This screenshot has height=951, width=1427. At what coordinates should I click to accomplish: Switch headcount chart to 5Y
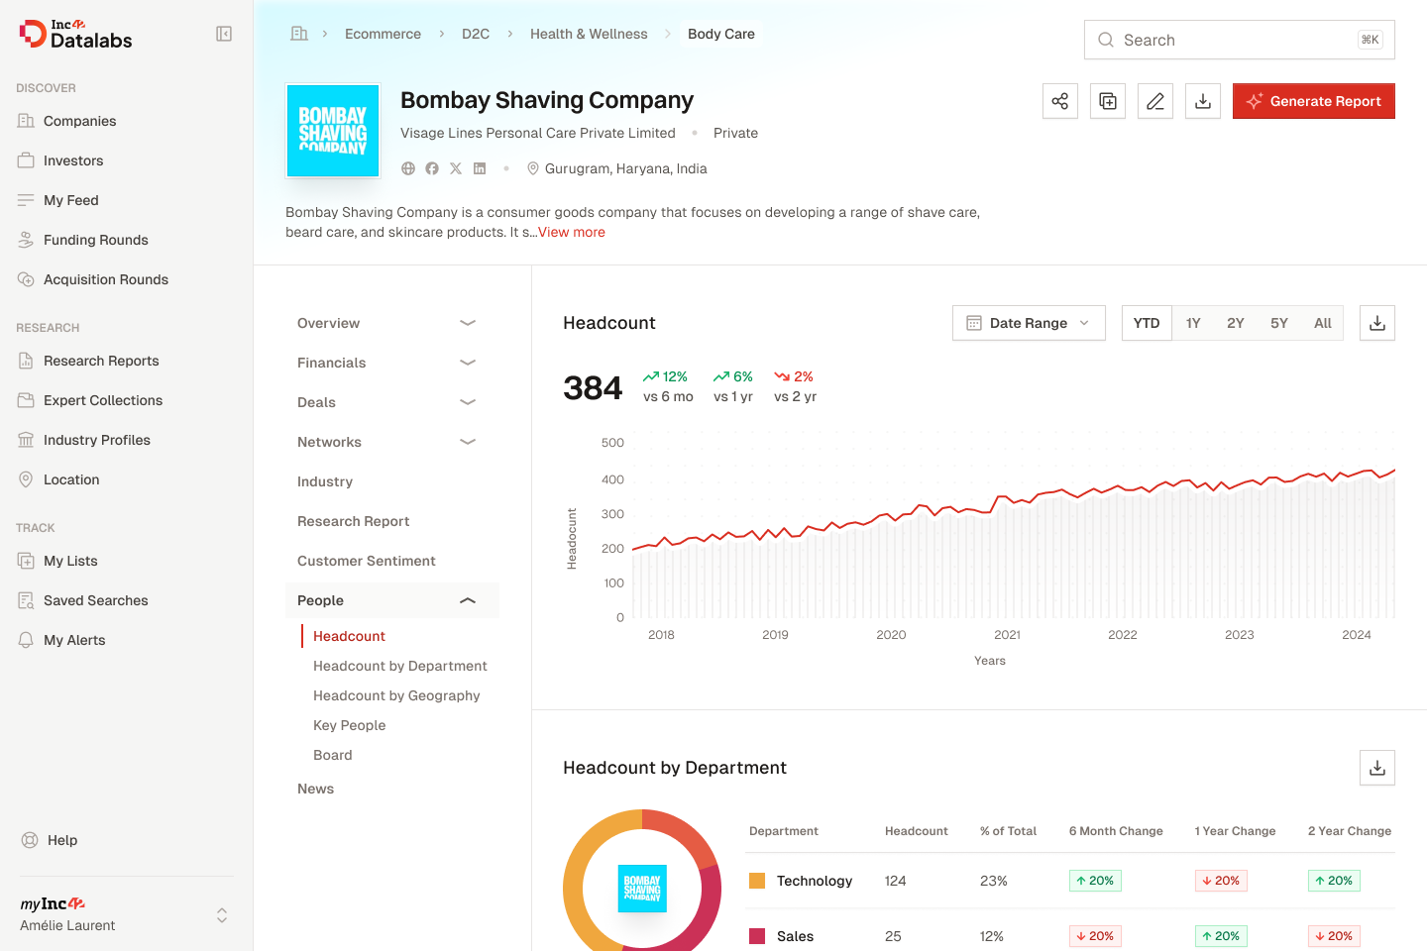[x=1279, y=323]
